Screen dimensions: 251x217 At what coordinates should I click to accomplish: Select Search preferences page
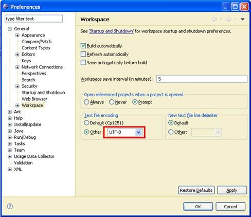pyautogui.click(x=28, y=80)
